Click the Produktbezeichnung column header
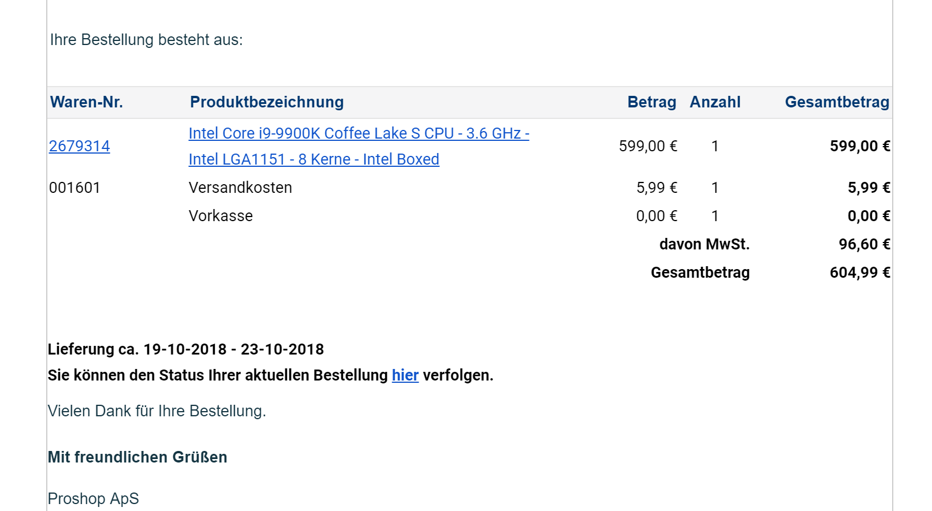 coord(267,102)
